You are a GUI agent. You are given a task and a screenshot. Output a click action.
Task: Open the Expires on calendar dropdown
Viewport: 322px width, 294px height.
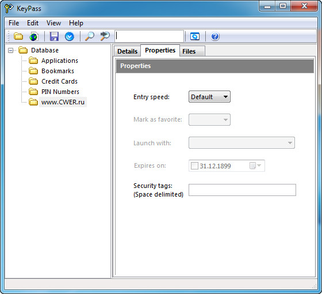pos(255,165)
